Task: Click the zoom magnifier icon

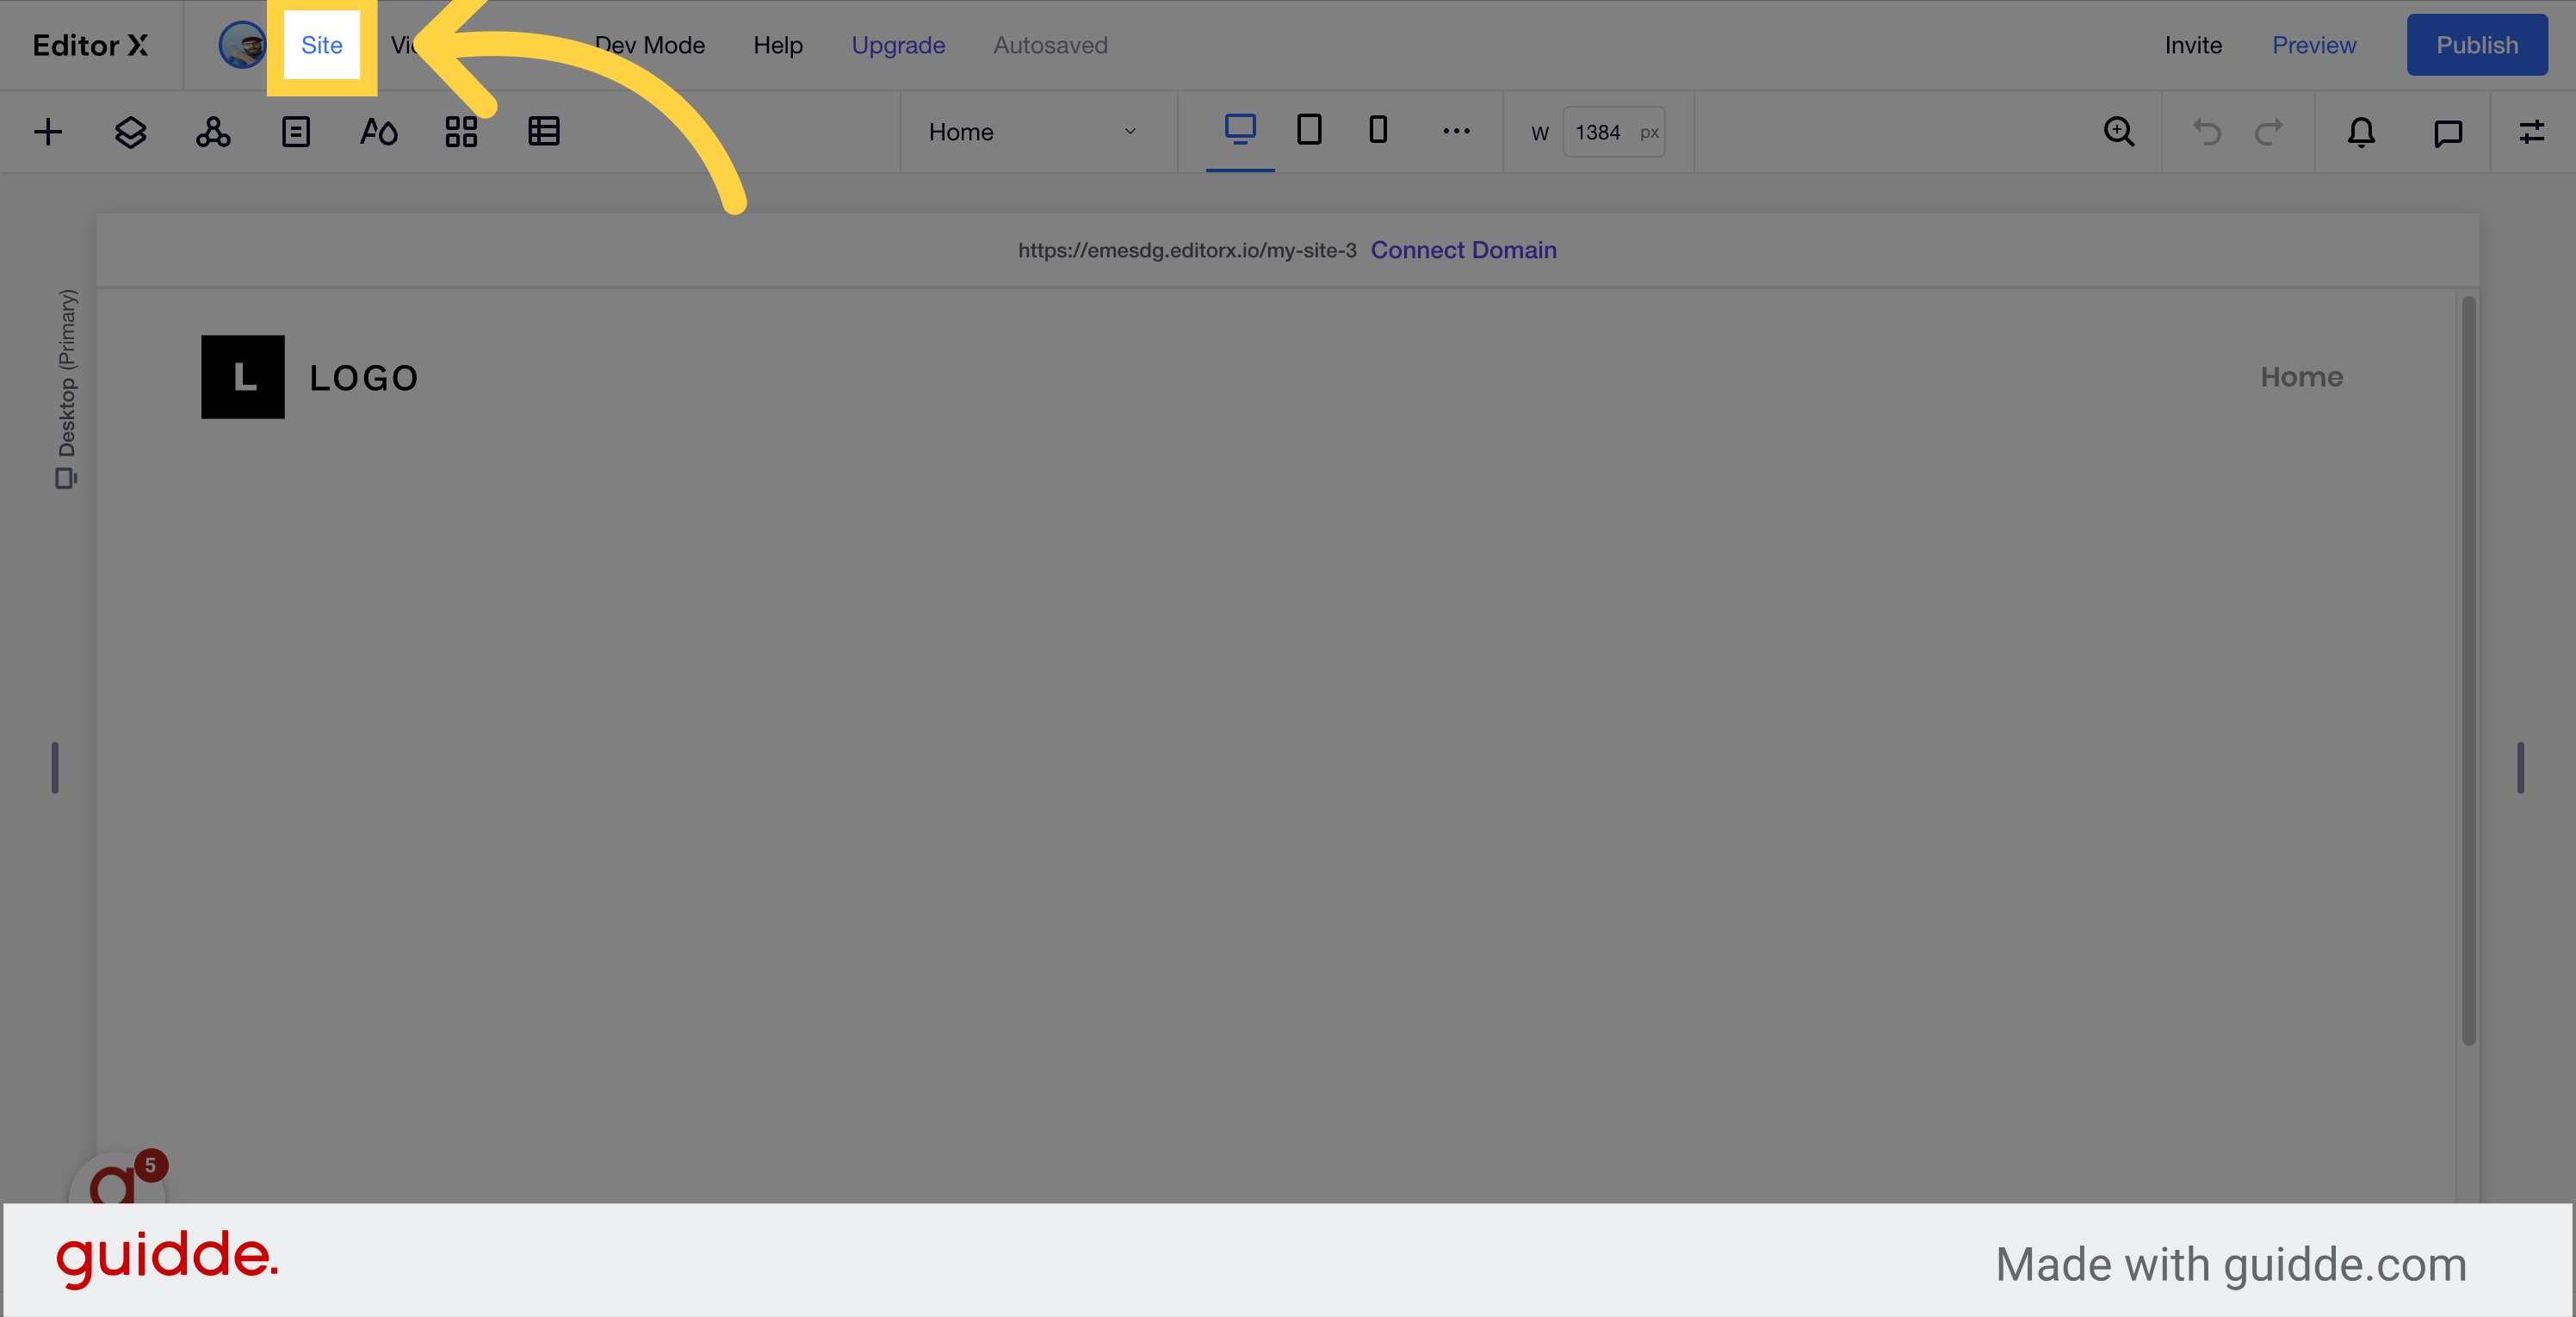Action: (2118, 132)
